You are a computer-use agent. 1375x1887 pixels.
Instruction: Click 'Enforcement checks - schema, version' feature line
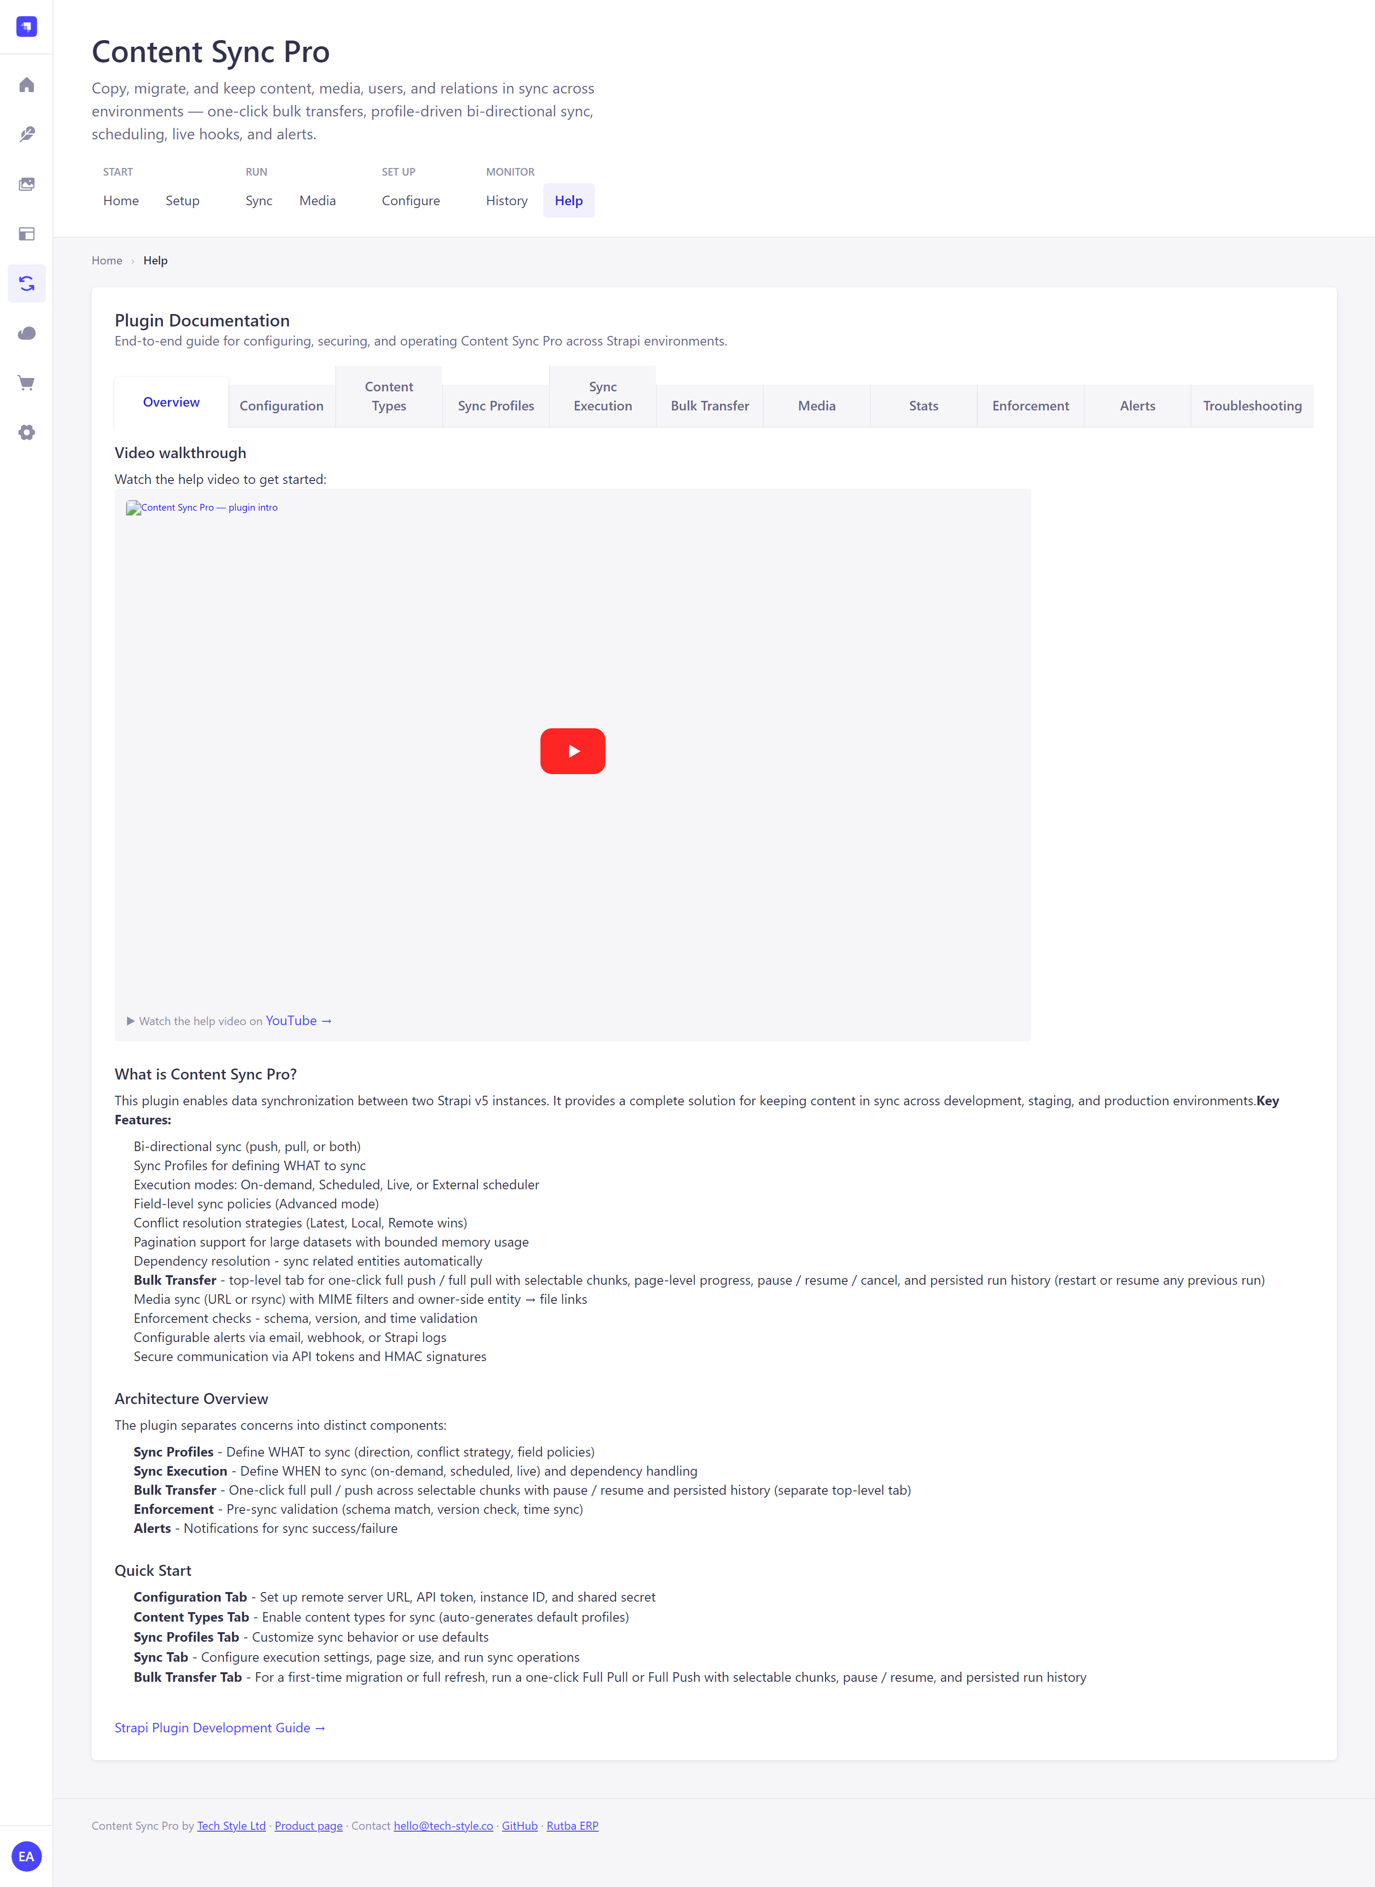coord(306,1319)
